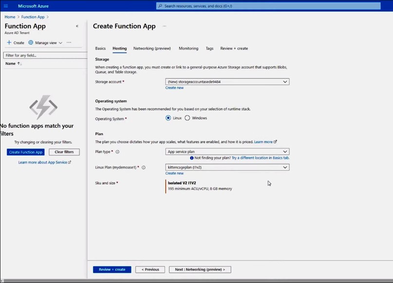This screenshot has height=283, width=393.
Task: Click Next: Networking (preview) button
Action: 200,269
